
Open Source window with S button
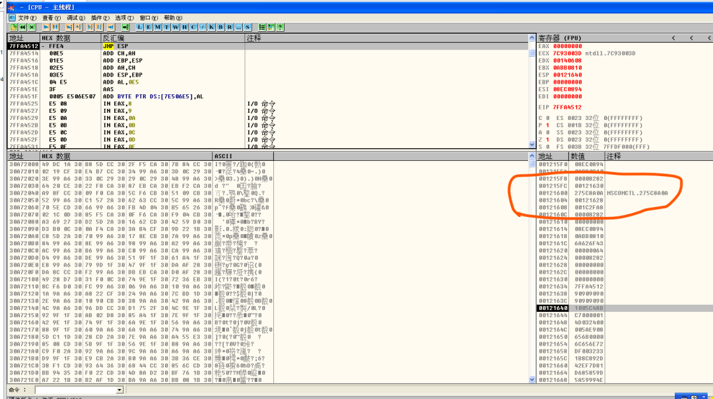248,27
